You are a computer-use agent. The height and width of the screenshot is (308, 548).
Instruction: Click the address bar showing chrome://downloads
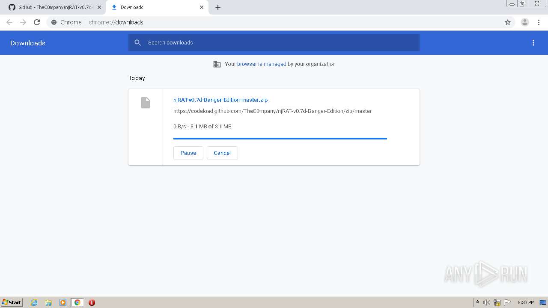(274, 22)
